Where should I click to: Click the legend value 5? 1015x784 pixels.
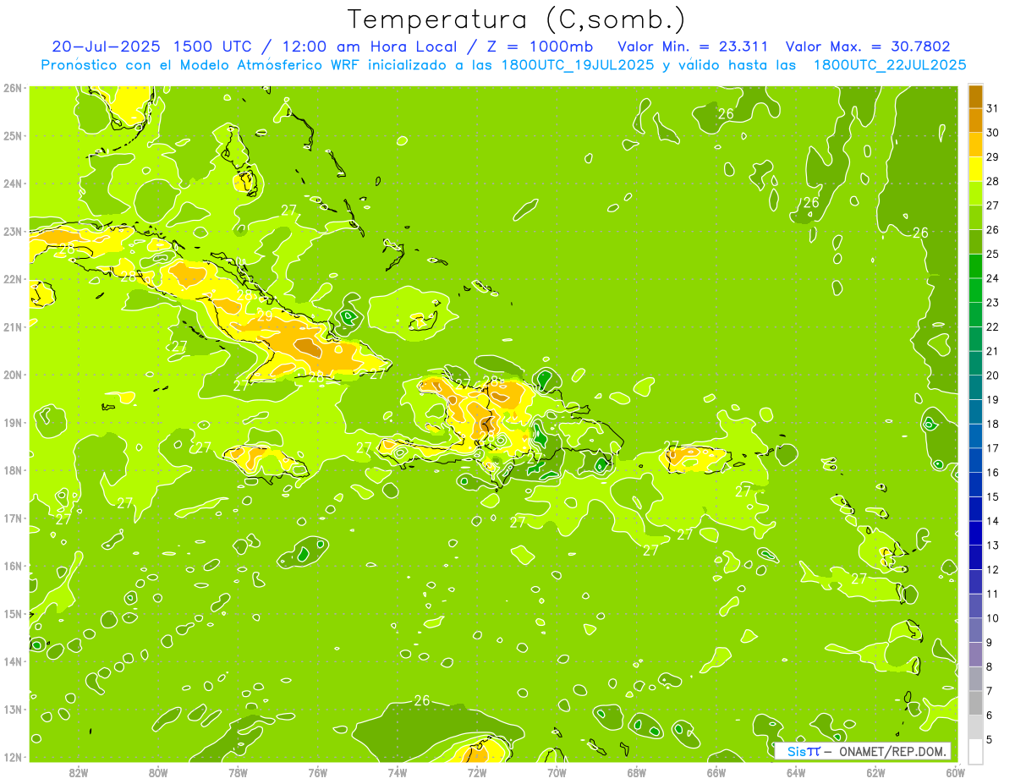coord(990,739)
